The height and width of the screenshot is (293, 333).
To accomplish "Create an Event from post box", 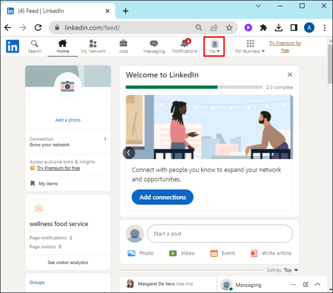I will [222, 253].
